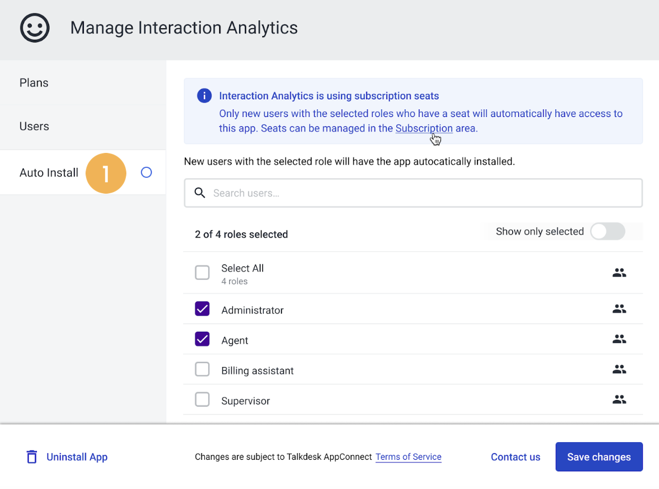Open users list icon for Agent role
659x489 pixels.
pos(619,339)
